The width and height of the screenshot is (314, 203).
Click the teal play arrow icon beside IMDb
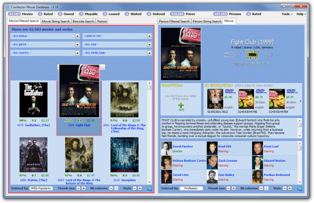click(x=278, y=55)
